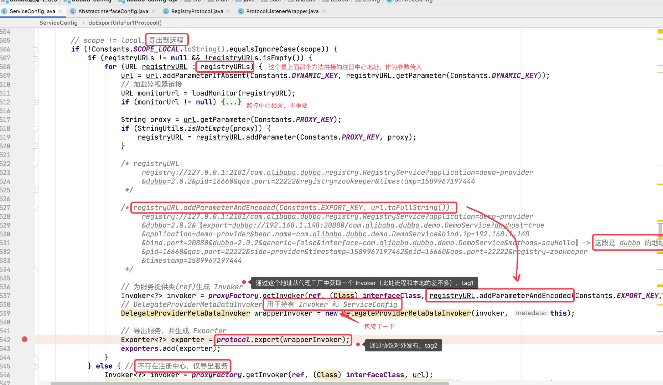
Task: Collapse the registryURLs null-check block at line 507
Action: (x=35, y=58)
